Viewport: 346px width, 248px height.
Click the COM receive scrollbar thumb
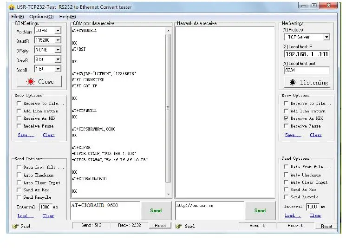(x=168, y=108)
